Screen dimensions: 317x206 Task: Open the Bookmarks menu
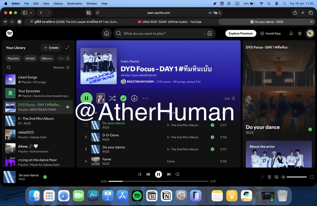(75, 3)
